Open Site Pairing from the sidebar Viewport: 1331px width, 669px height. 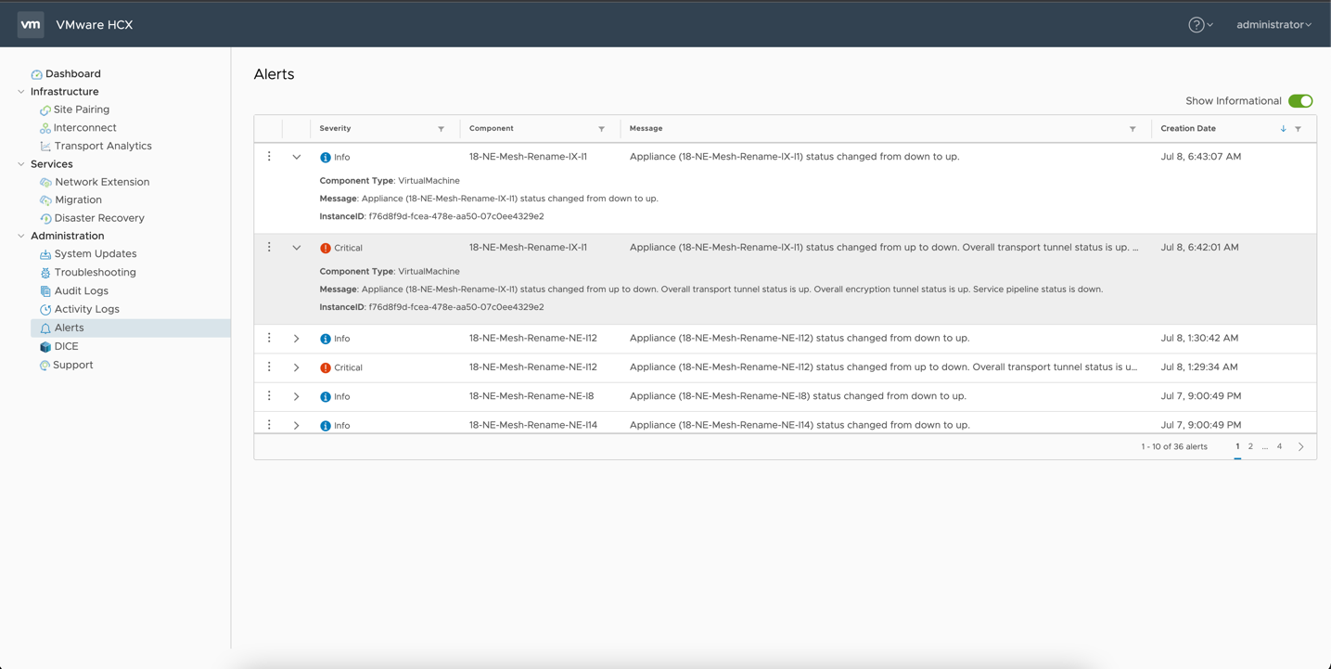pos(81,109)
